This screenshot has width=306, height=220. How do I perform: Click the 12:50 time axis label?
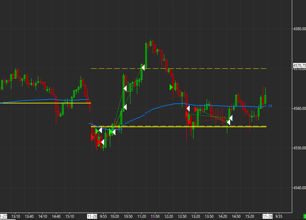pos(182,216)
